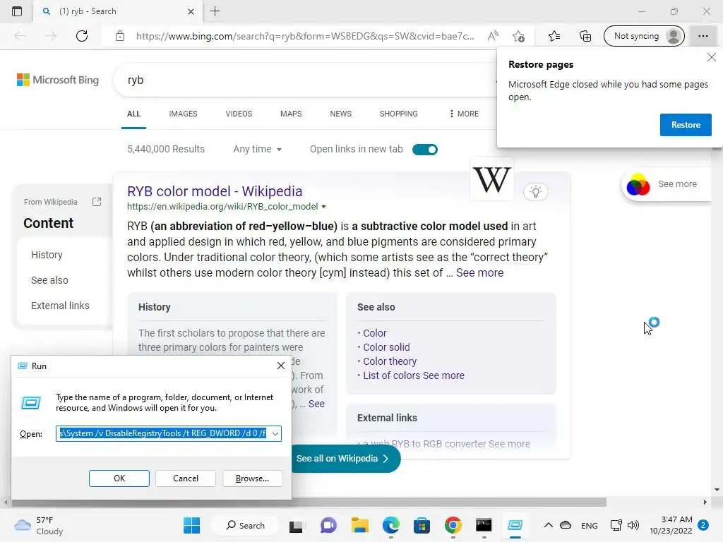Toggle Open links in new tab switch

click(424, 150)
